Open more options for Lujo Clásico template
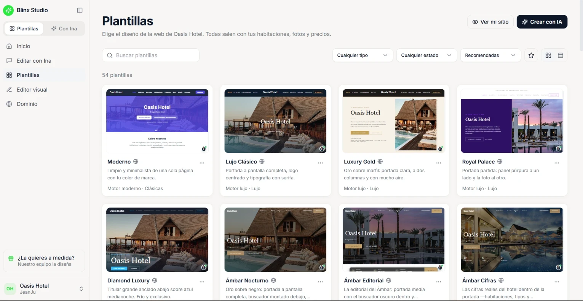583x301 pixels. click(x=321, y=163)
